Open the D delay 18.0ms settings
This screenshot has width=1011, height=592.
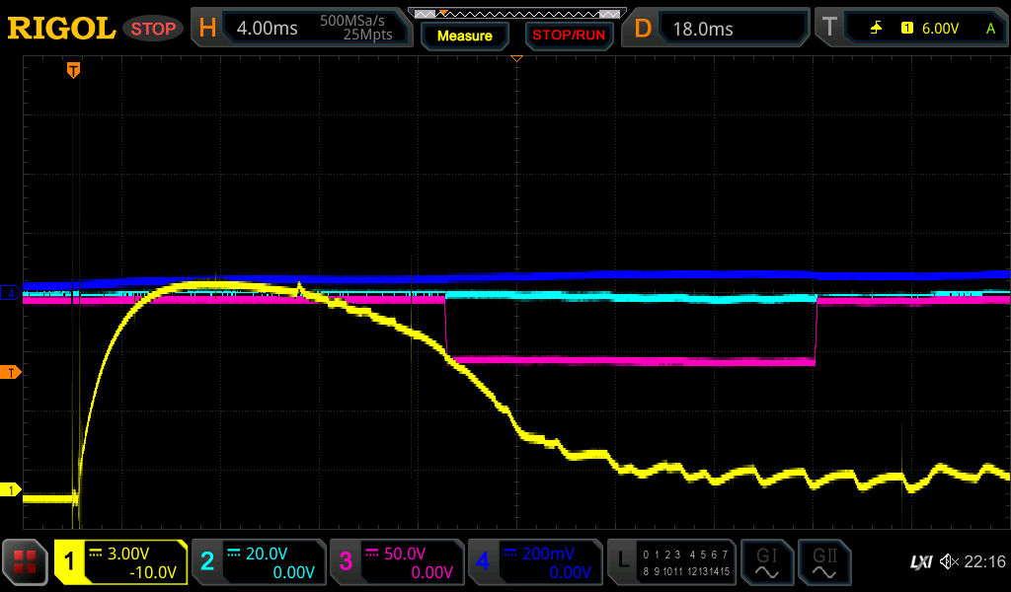(718, 29)
